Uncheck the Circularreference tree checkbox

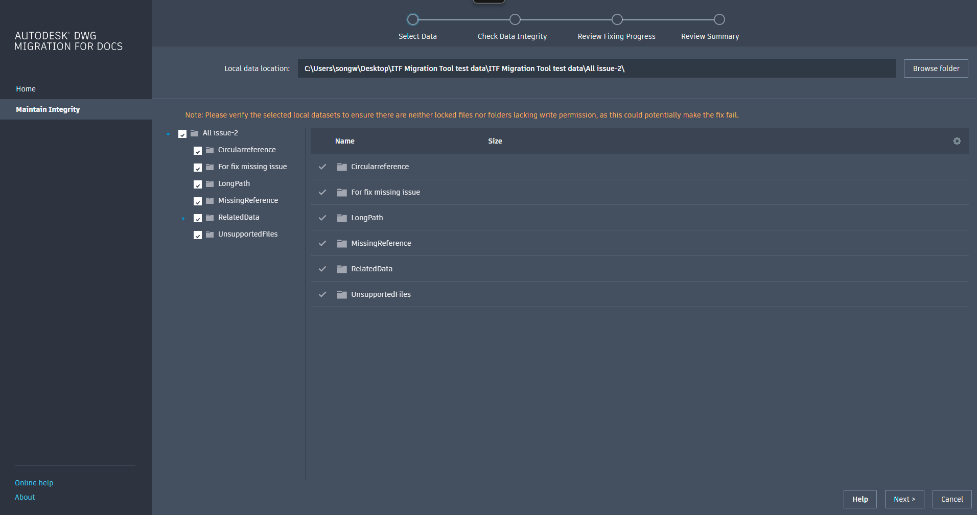click(198, 151)
